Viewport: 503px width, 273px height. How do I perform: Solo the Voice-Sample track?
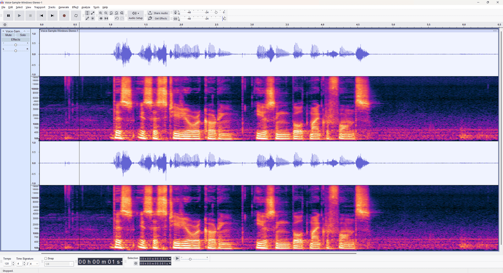pyautogui.click(x=23, y=35)
